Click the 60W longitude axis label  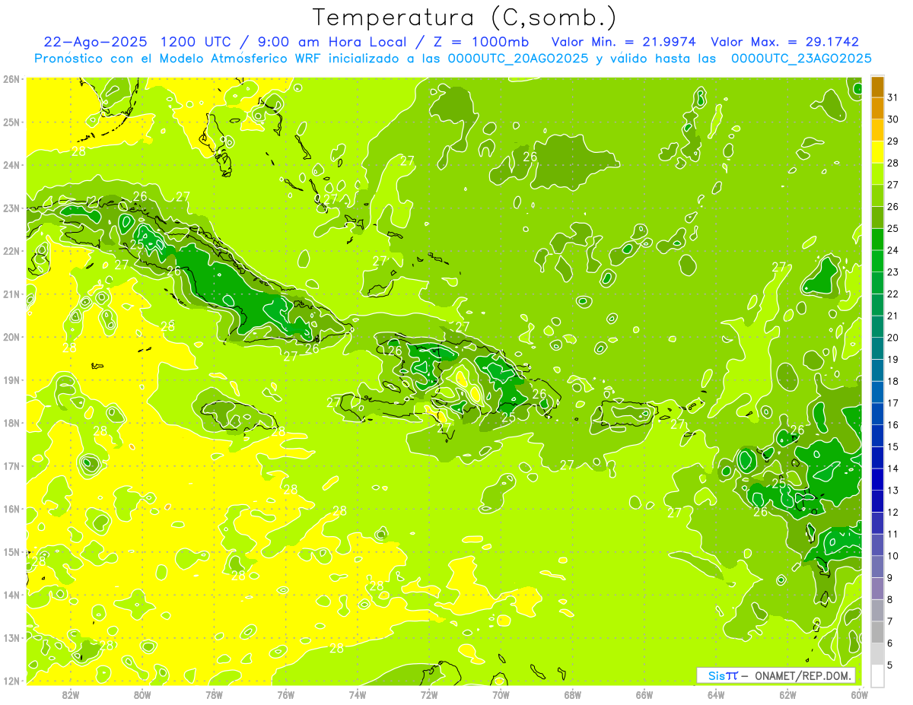coord(860,694)
